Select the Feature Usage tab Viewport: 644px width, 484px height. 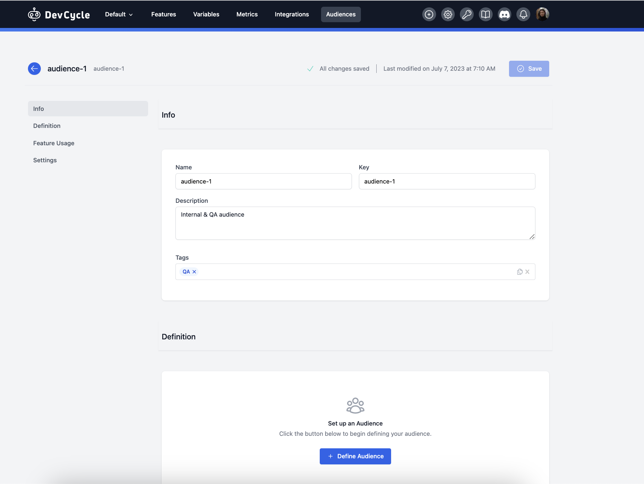53,143
